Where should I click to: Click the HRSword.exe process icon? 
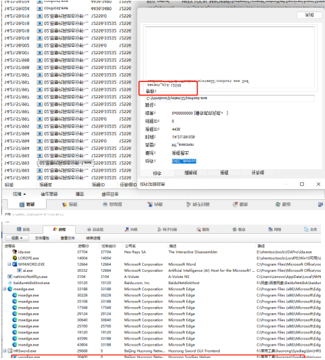pyautogui.click(x=10, y=351)
